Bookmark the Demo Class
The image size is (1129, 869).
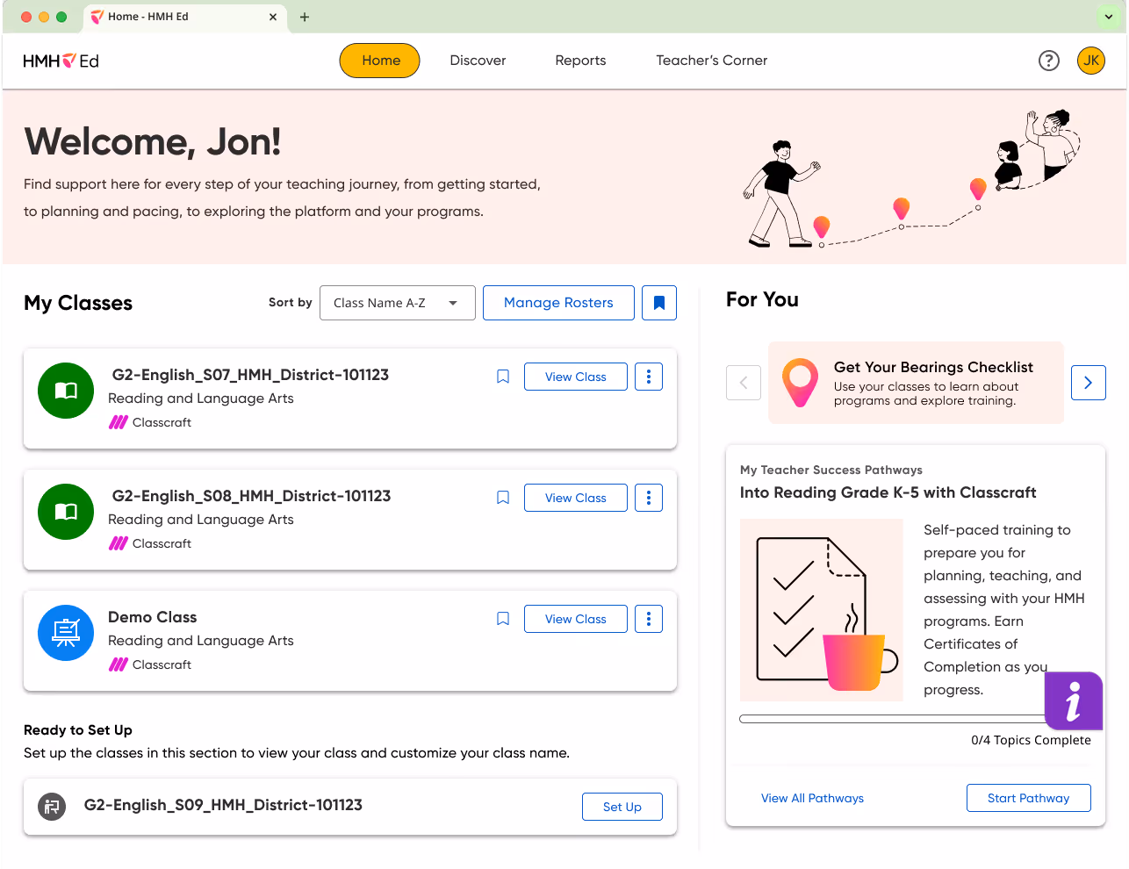[503, 619]
